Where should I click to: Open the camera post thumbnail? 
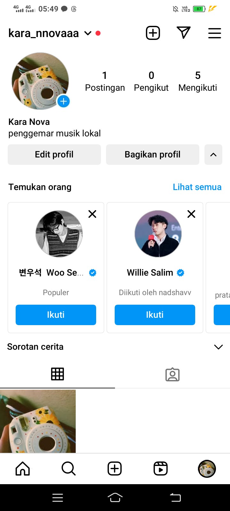pyautogui.click(x=38, y=421)
